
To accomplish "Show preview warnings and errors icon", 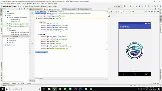I will 158,12.
